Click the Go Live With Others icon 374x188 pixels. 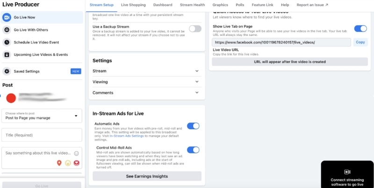point(7,30)
